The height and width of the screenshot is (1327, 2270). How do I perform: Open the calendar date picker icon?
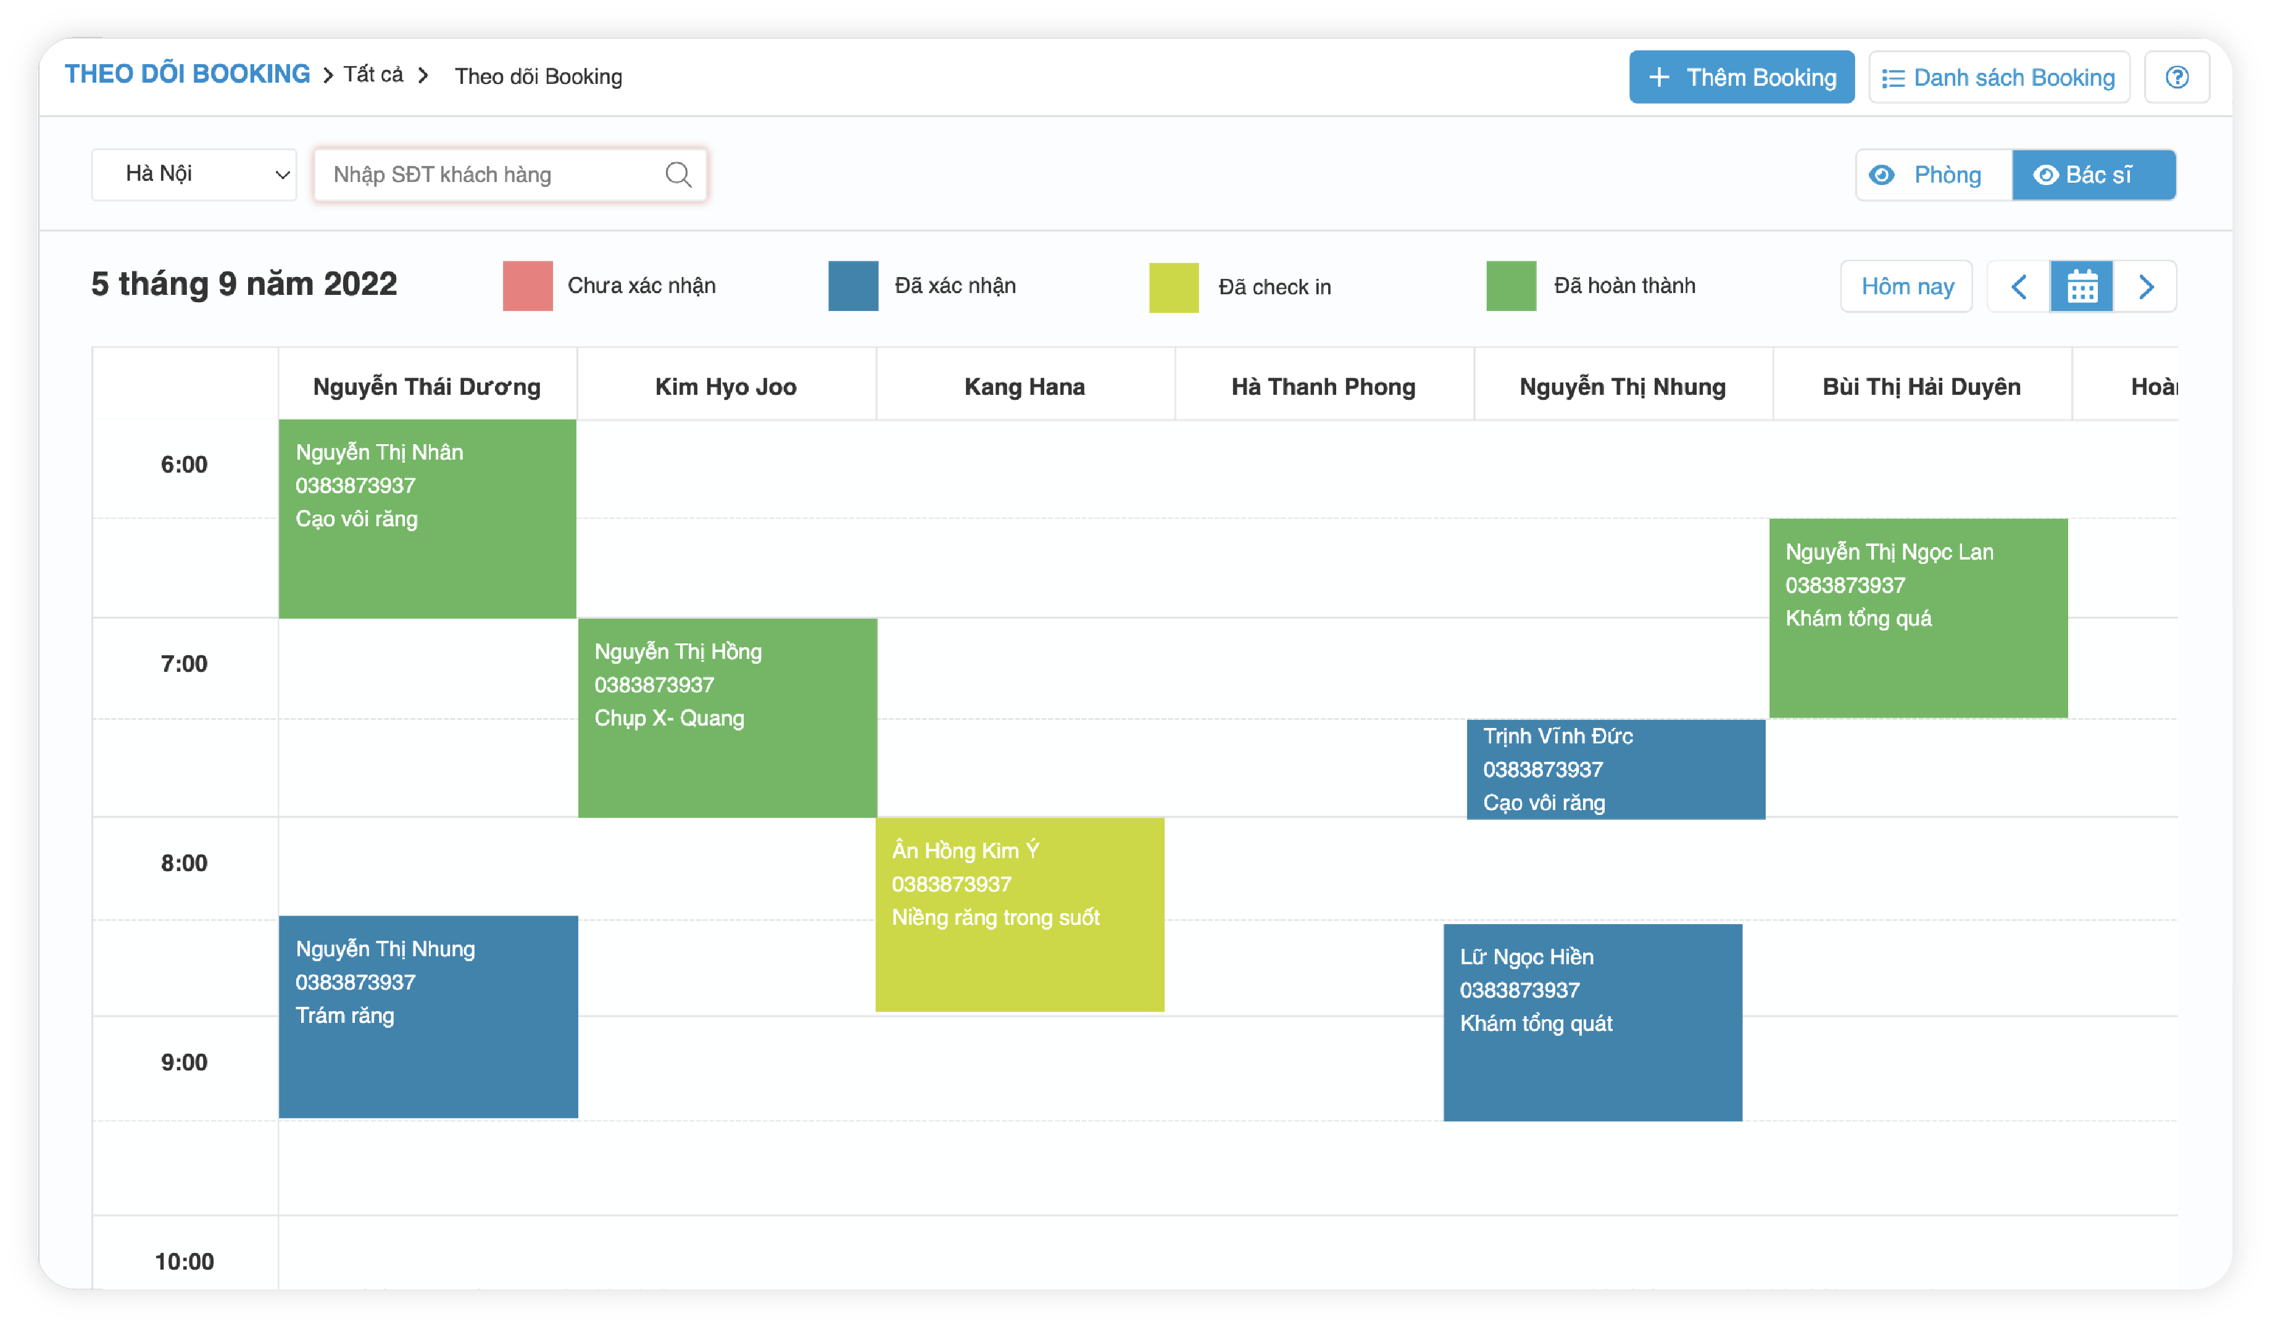point(2082,287)
